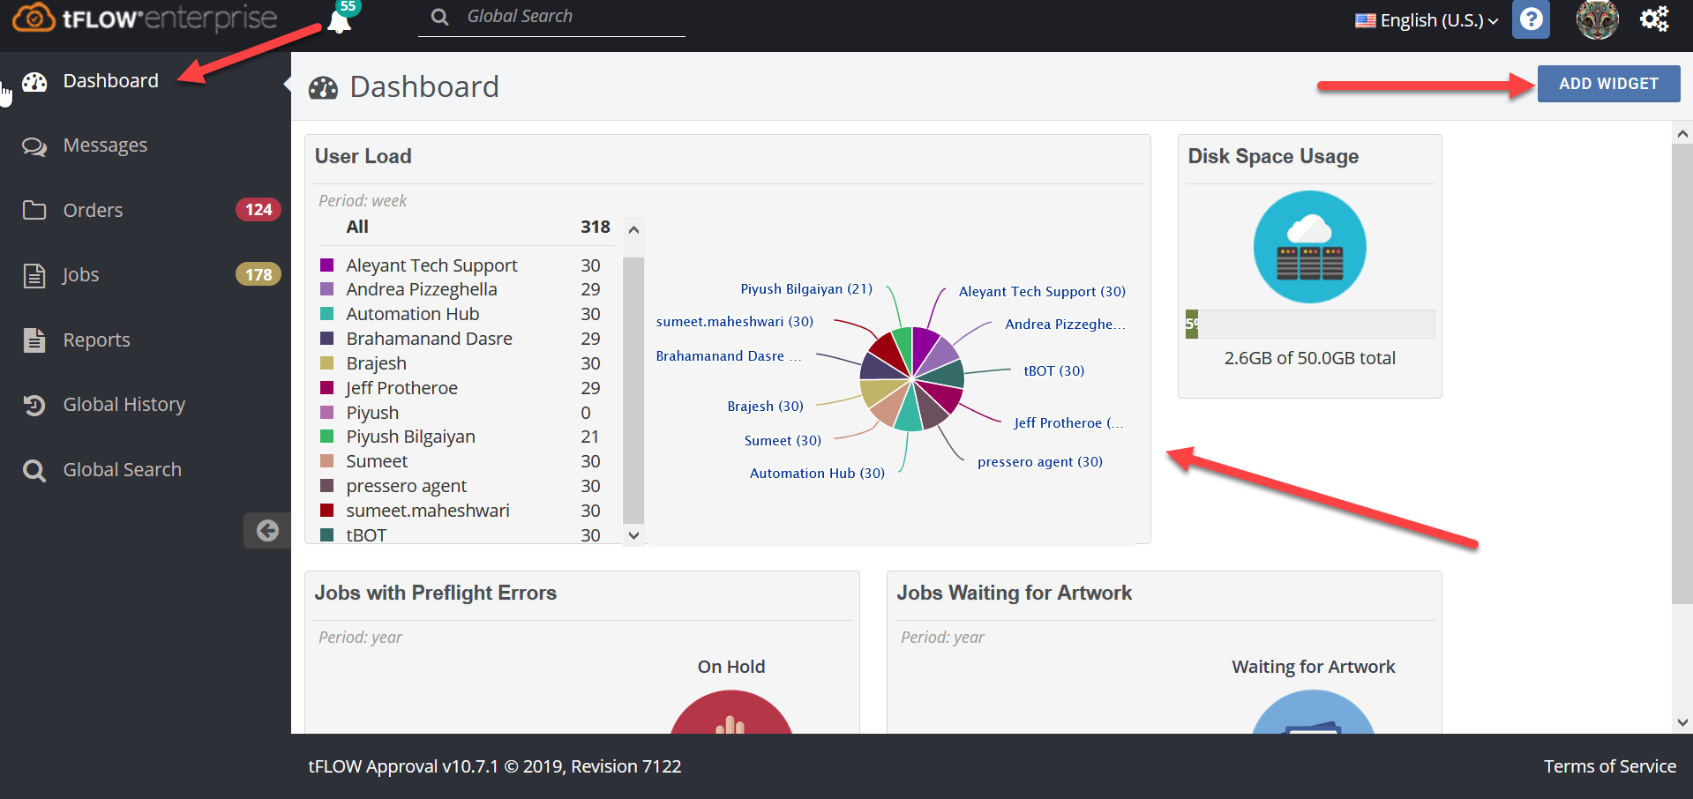The image size is (1693, 799).
Task: Click the Reports file icon
Action: (x=34, y=340)
